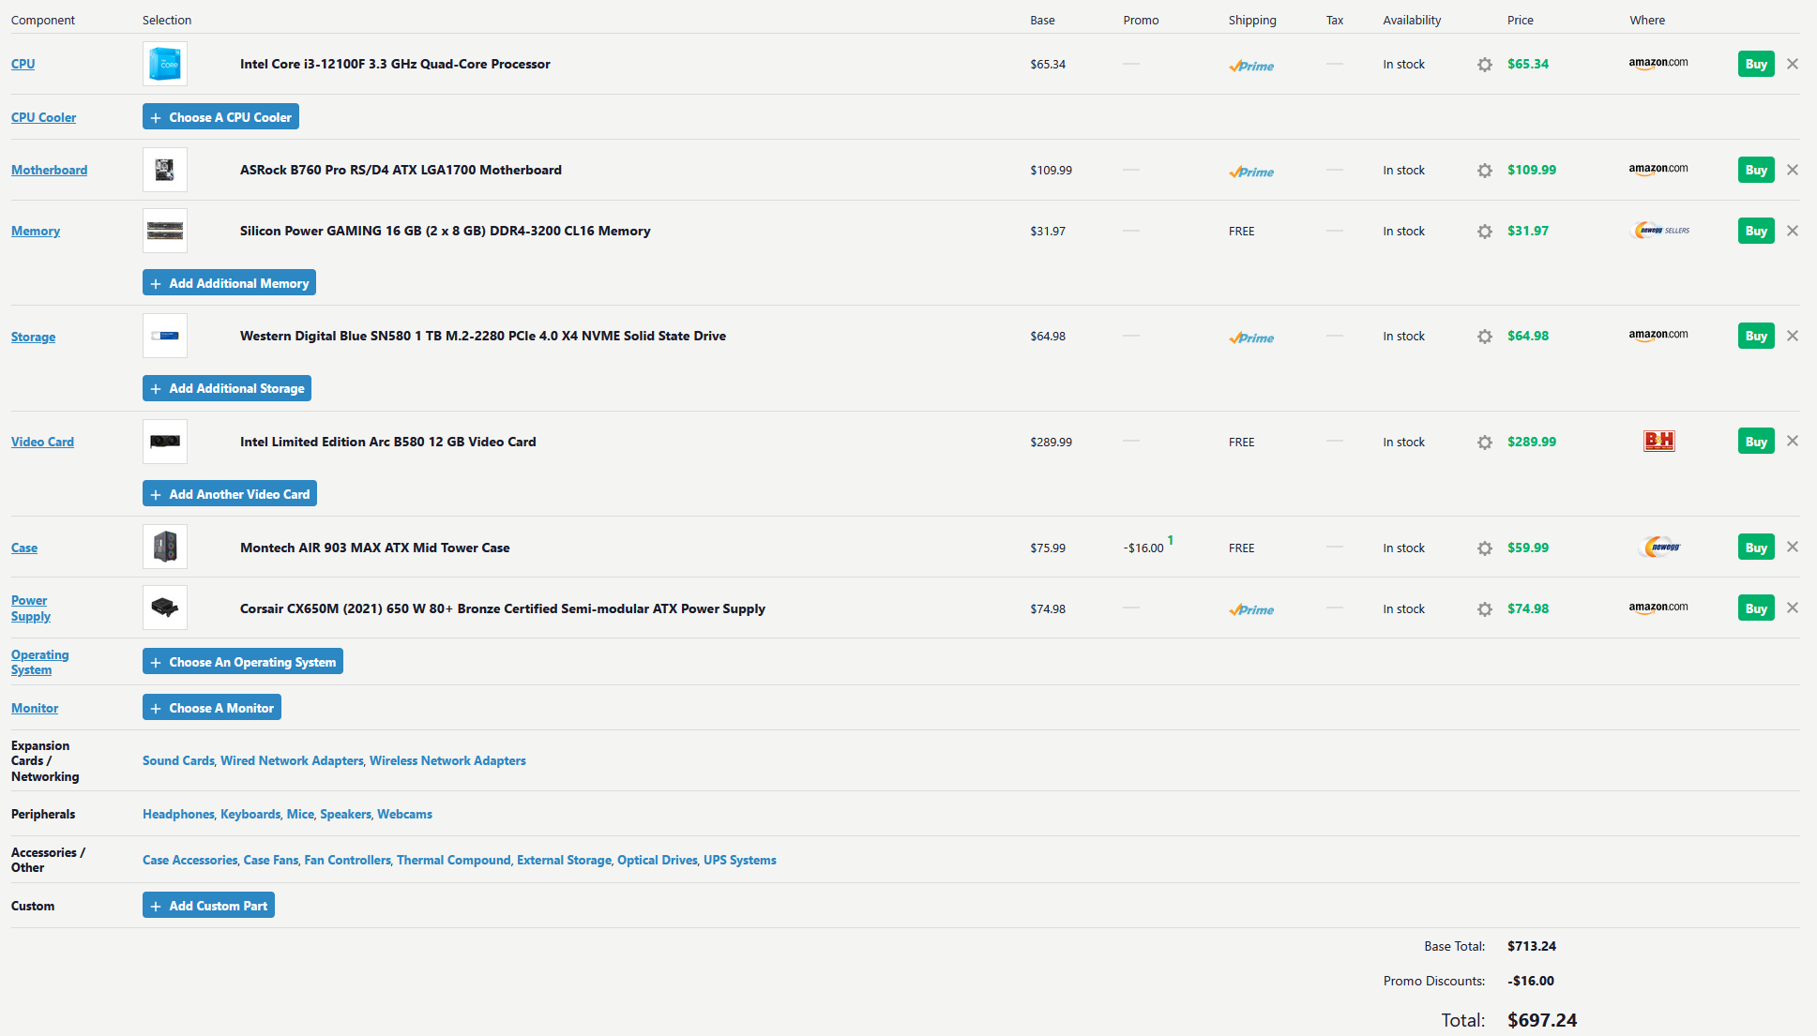
Task: Add additional storage
Action: pyautogui.click(x=227, y=388)
